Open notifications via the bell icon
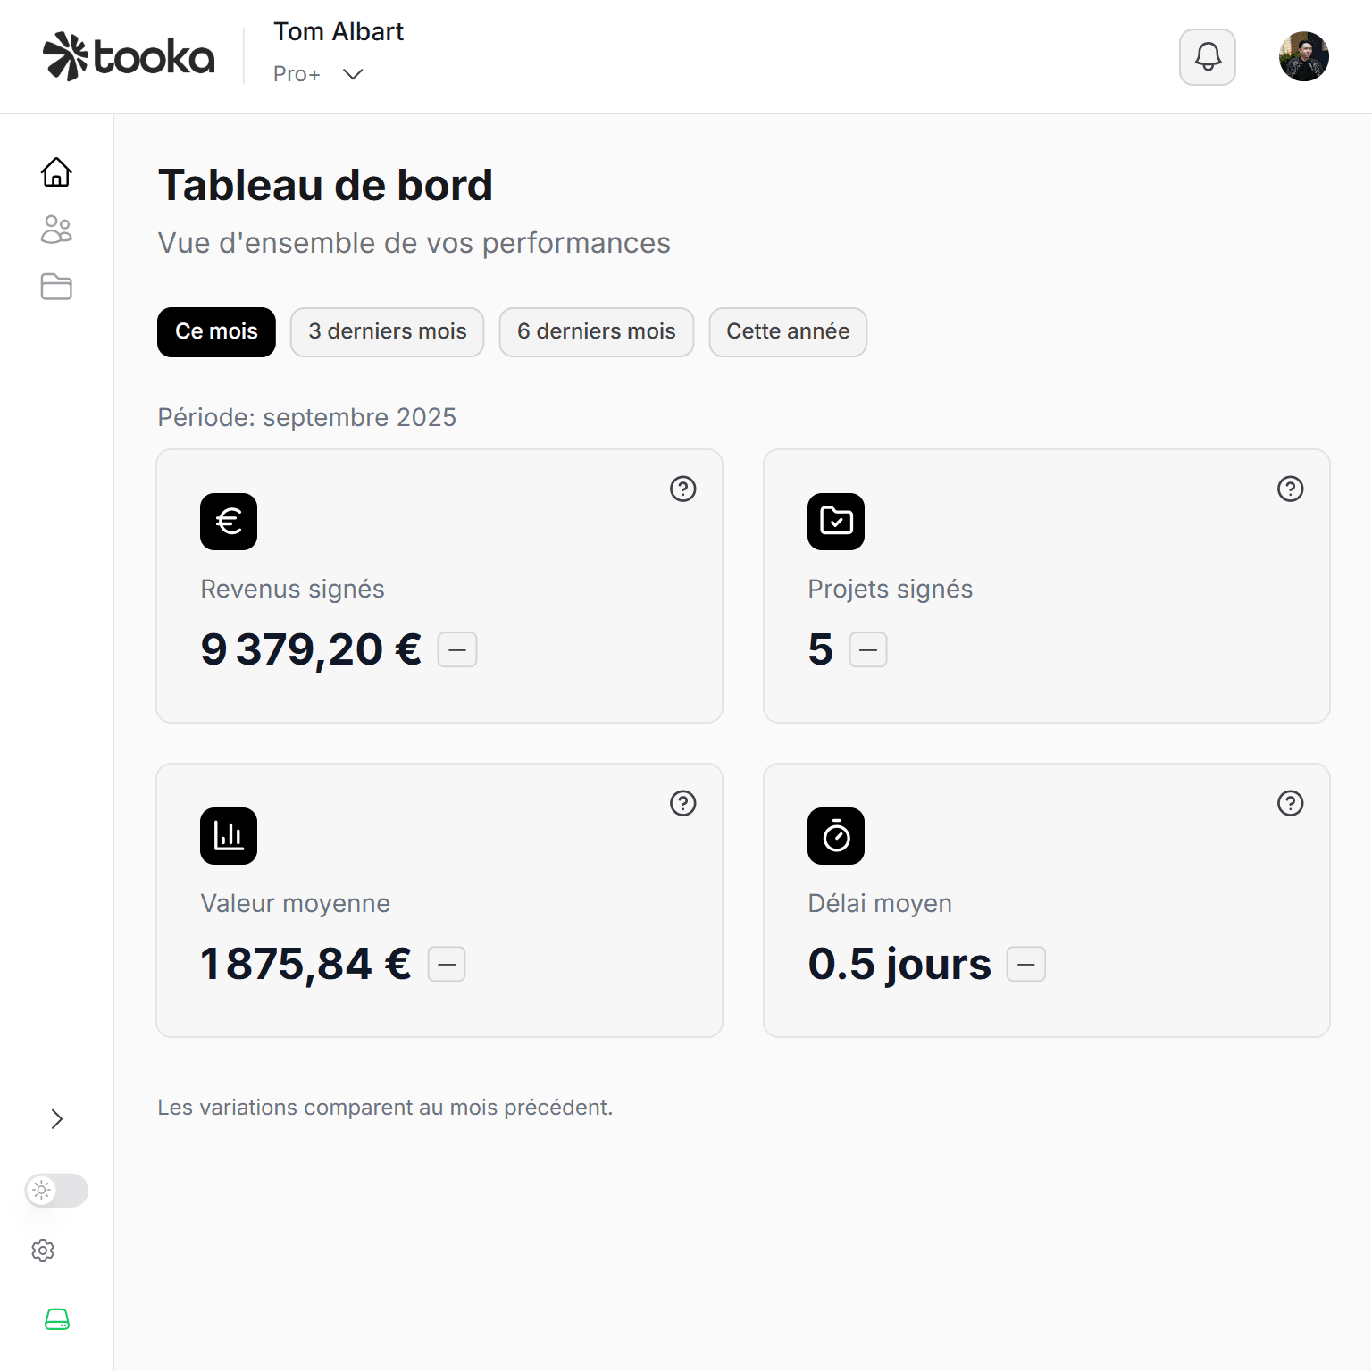 (1208, 56)
